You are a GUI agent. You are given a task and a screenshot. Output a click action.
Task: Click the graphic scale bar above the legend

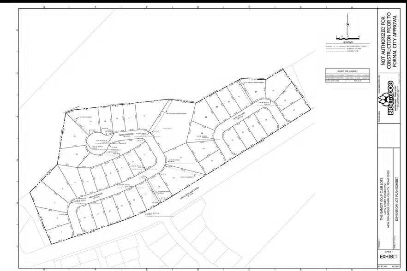(x=348, y=38)
